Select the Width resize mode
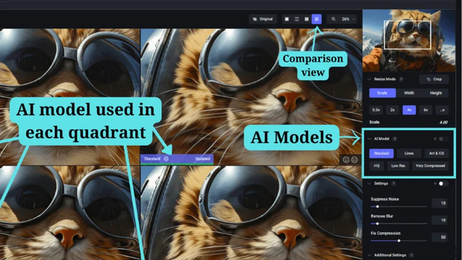Screen dimensions: 462x260 tap(409, 93)
